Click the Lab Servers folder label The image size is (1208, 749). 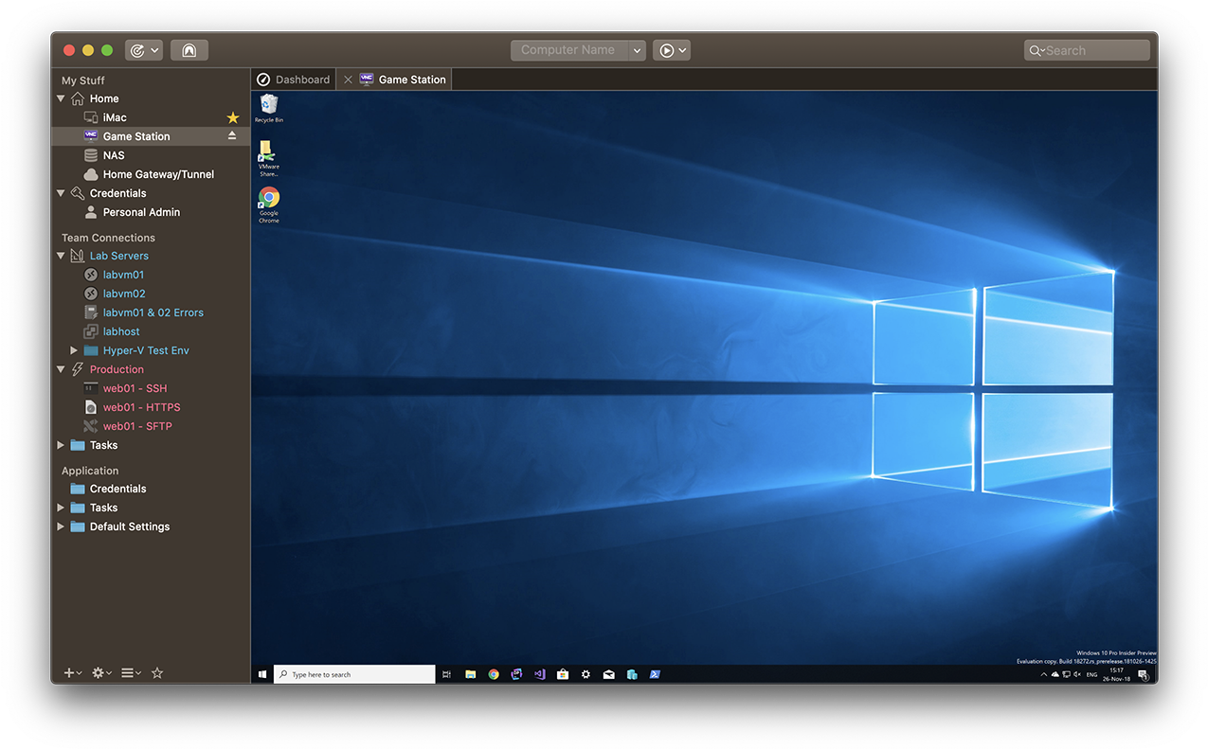[119, 256]
